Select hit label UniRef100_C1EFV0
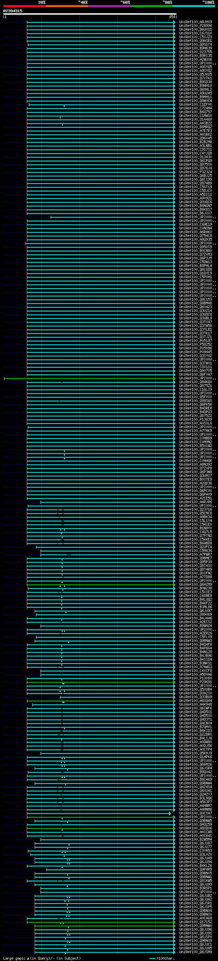Image resolution: width=218 pixels, height=961 pixels. pyautogui.click(x=196, y=104)
